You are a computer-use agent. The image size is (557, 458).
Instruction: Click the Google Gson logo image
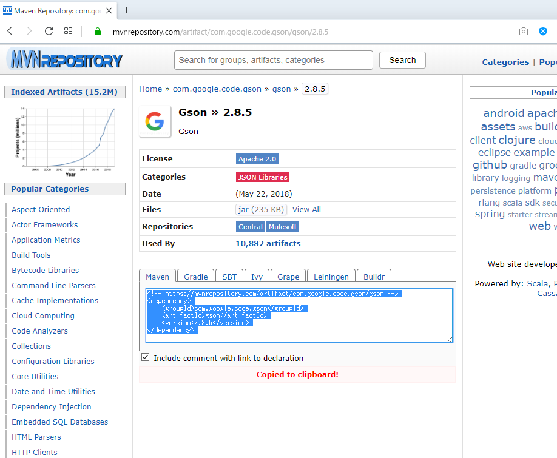(x=155, y=121)
